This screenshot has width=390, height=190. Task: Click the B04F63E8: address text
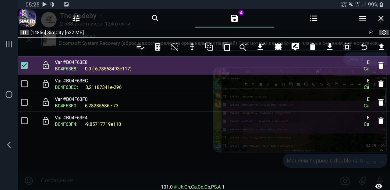pos(66,69)
